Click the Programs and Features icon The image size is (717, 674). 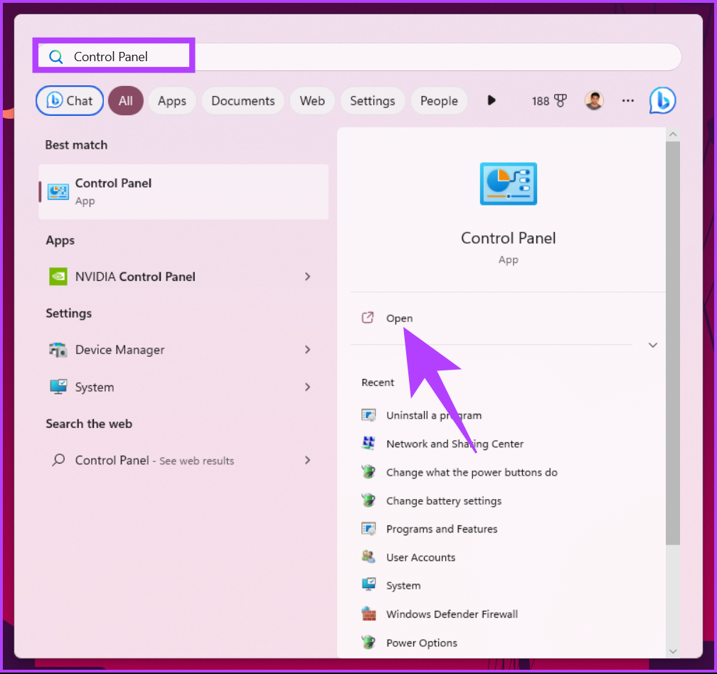tap(368, 529)
